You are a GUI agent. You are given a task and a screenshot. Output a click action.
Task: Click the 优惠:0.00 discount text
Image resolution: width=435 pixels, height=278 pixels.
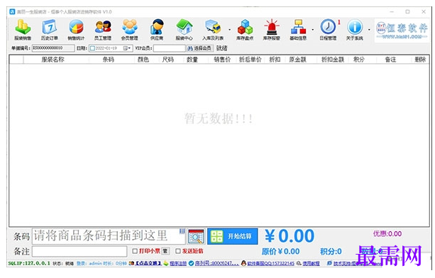(x=387, y=233)
